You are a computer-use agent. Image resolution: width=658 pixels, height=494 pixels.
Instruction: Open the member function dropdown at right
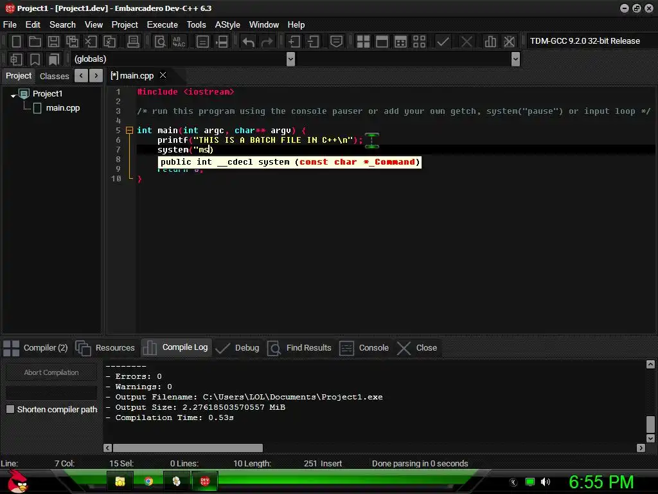tap(516, 59)
